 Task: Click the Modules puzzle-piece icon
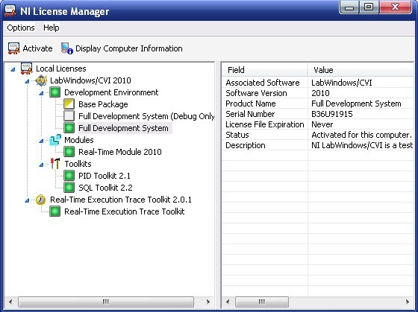pyautogui.click(x=55, y=140)
